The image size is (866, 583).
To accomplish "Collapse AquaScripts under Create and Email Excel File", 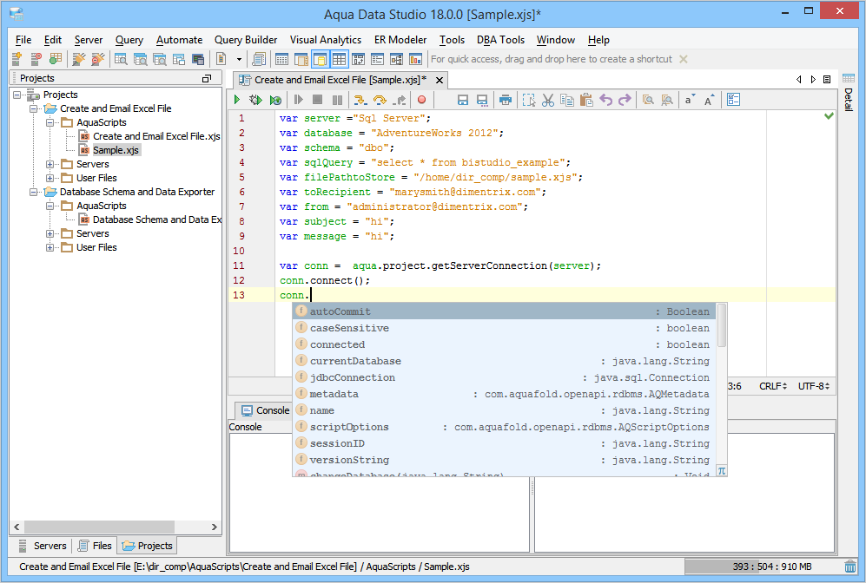I will 50,122.
